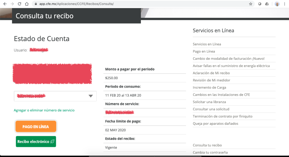Screen dimensions: 289x157
Task: Click the Vigente status value
Action: pyautogui.click(x=111, y=147)
